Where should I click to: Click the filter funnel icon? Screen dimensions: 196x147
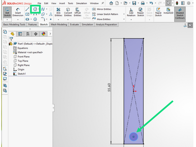(x=11, y=39)
